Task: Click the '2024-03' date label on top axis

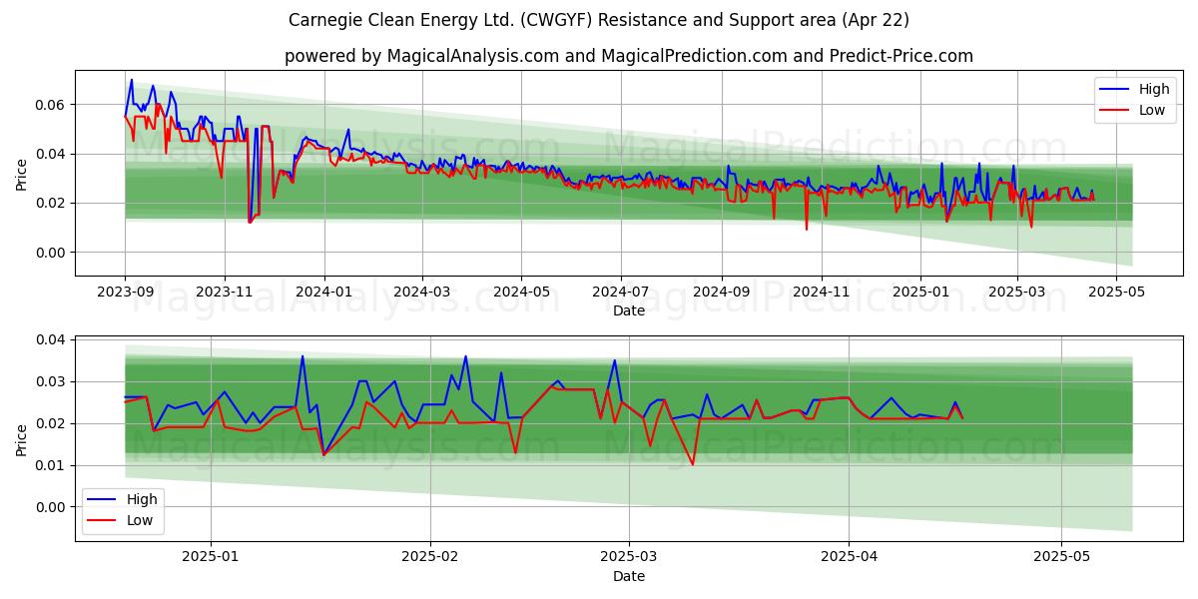Action: [x=422, y=293]
